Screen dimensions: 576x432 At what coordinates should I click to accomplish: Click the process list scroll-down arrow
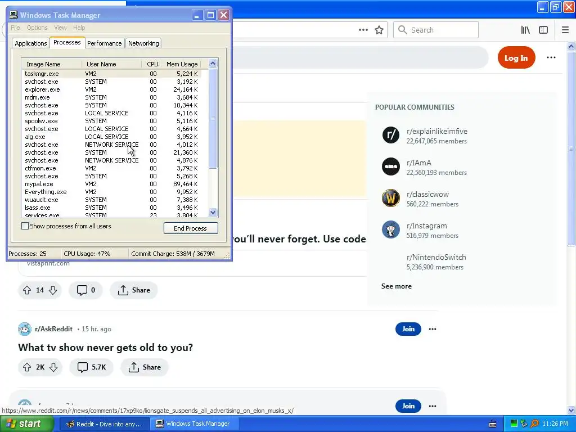click(213, 212)
